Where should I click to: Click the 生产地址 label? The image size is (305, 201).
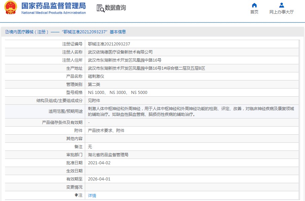(x=74, y=68)
